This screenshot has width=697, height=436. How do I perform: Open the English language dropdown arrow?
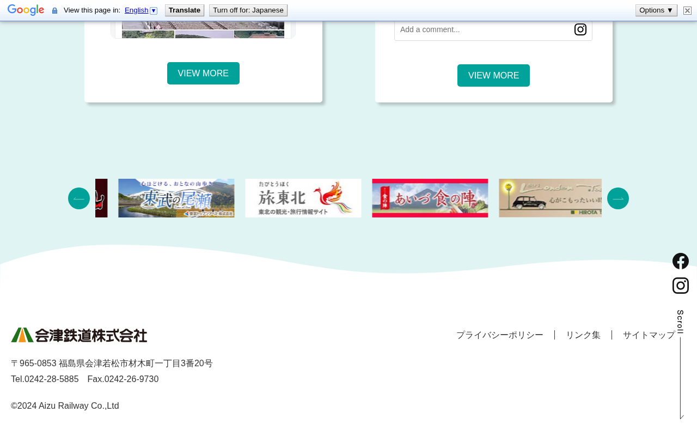[x=154, y=10]
